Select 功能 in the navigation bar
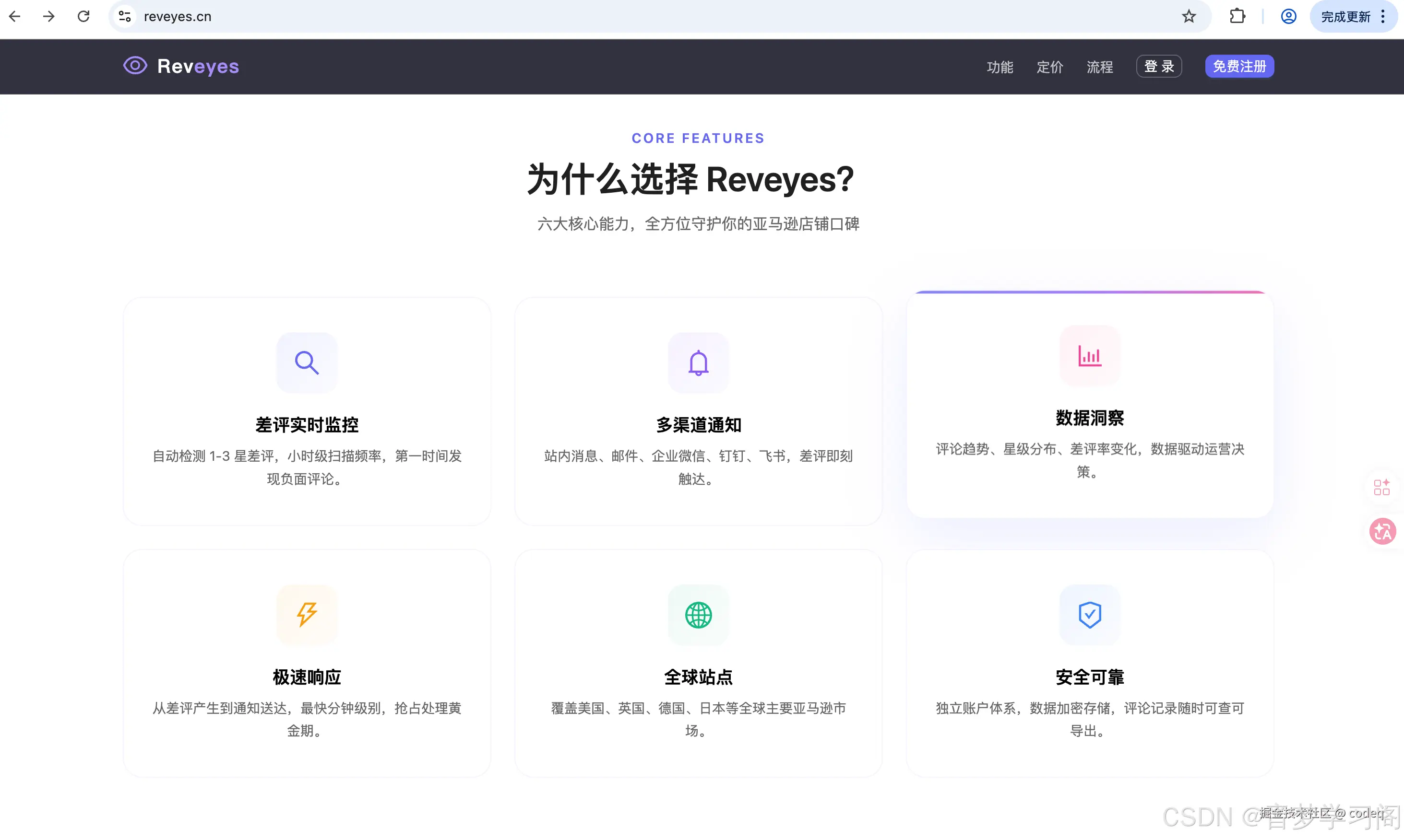The height and width of the screenshot is (840, 1404). click(999, 67)
